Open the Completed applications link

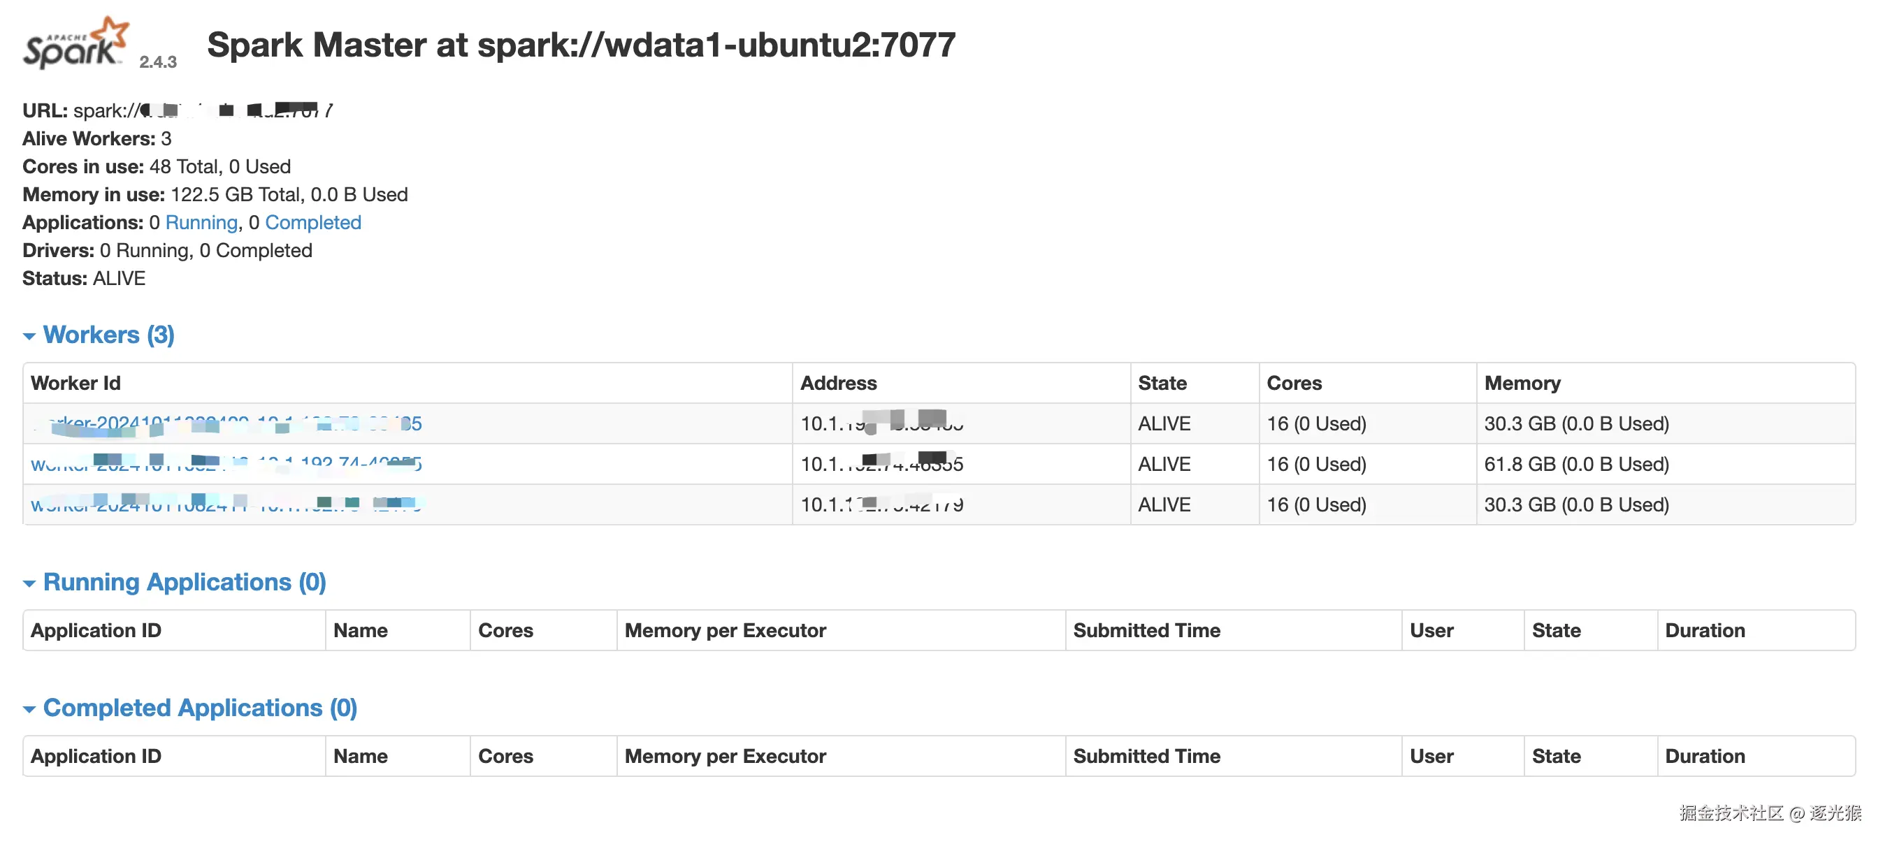coord(313,222)
